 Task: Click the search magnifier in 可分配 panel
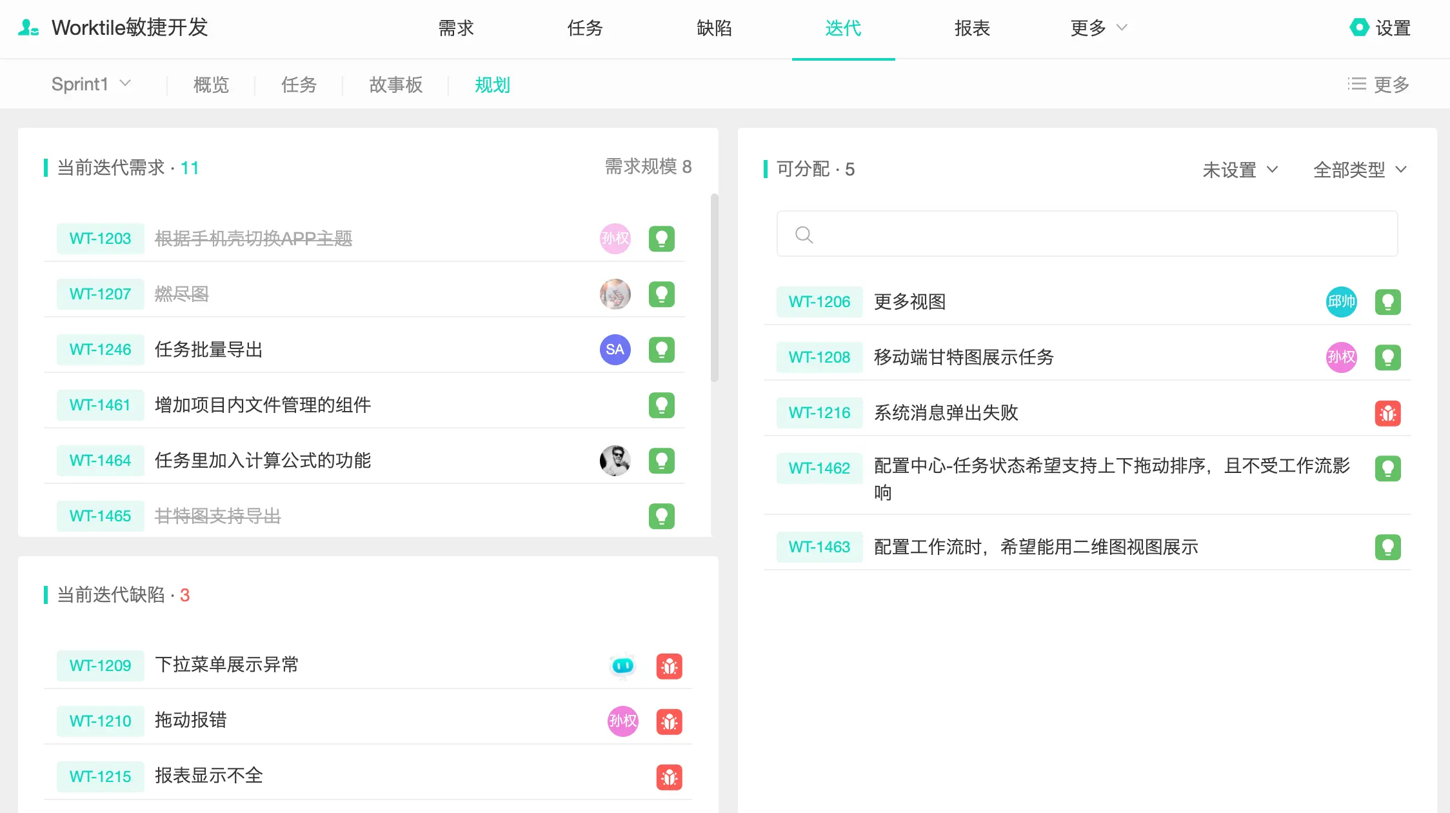[x=804, y=234]
